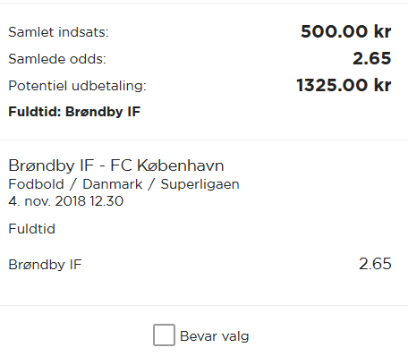The width and height of the screenshot is (408, 356).
Task: Click the Potentiel udbetaling label
Action: 77,86
